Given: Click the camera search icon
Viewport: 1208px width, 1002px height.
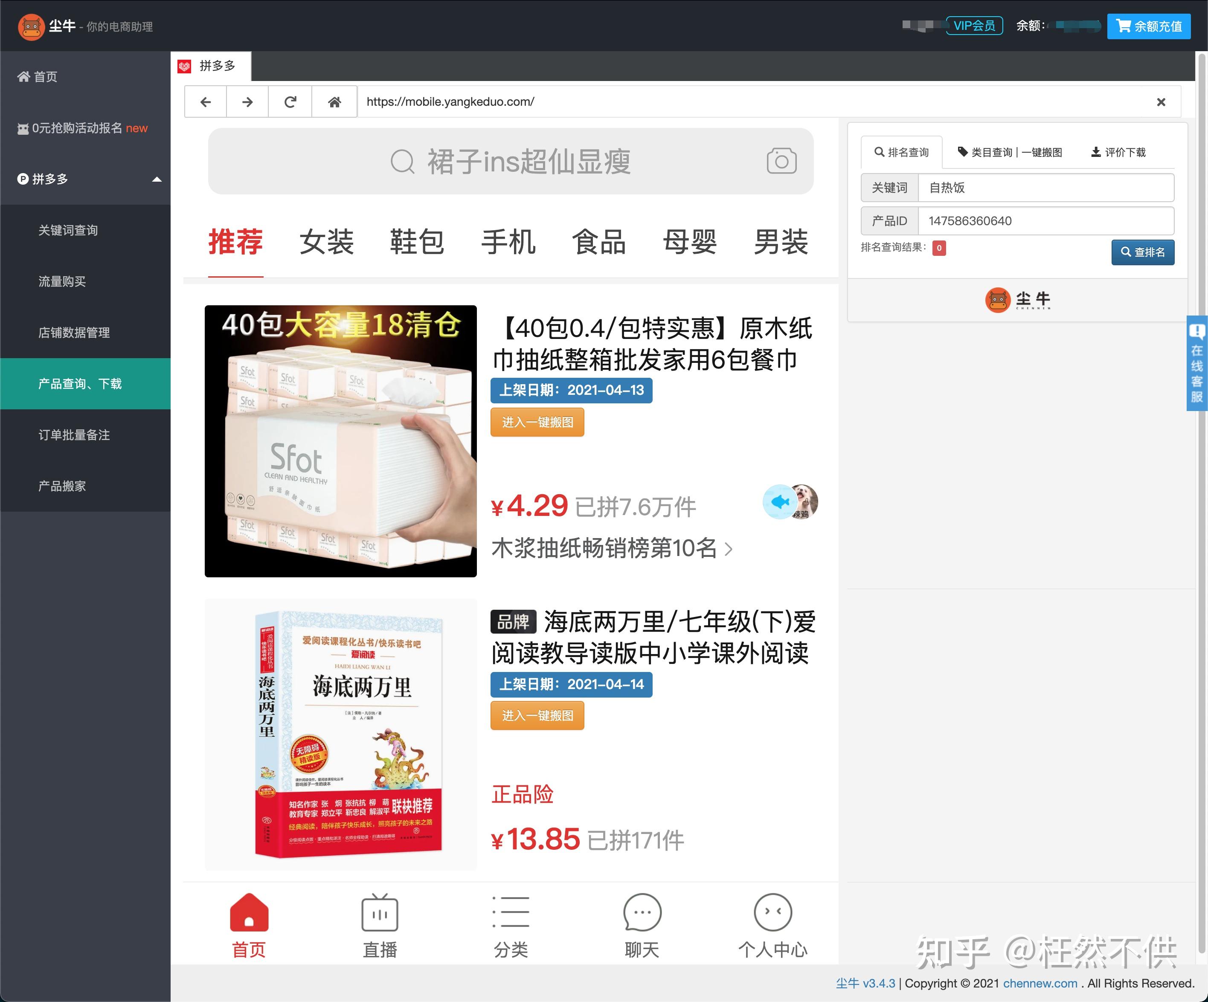Looking at the screenshot, I should (781, 161).
